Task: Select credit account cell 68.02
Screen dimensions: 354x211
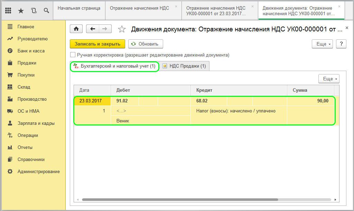Action: point(209,101)
